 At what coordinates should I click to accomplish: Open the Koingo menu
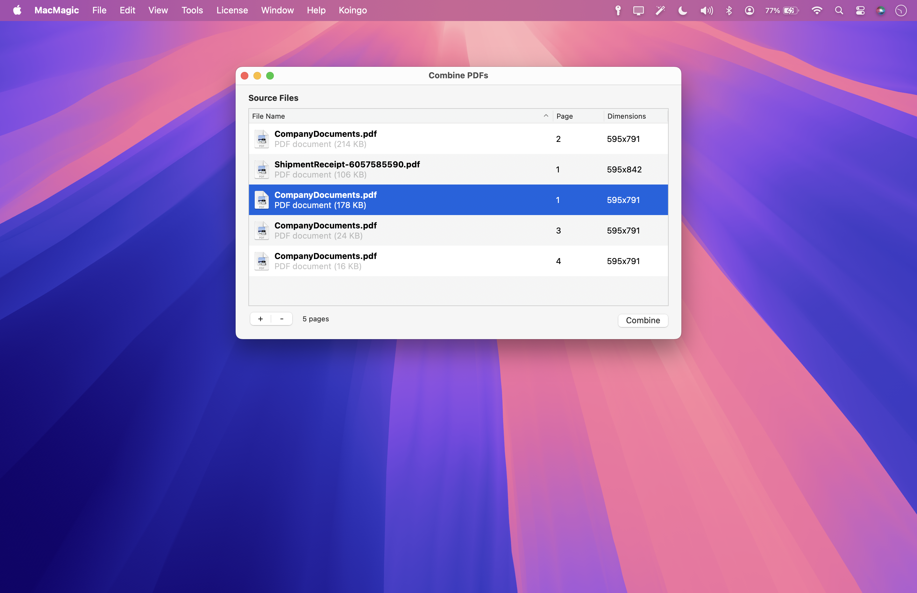352,10
